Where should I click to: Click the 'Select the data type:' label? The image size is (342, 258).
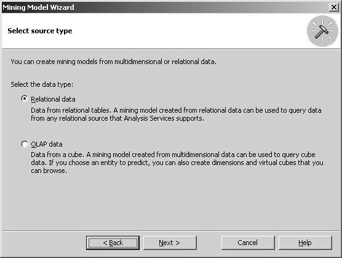point(42,84)
